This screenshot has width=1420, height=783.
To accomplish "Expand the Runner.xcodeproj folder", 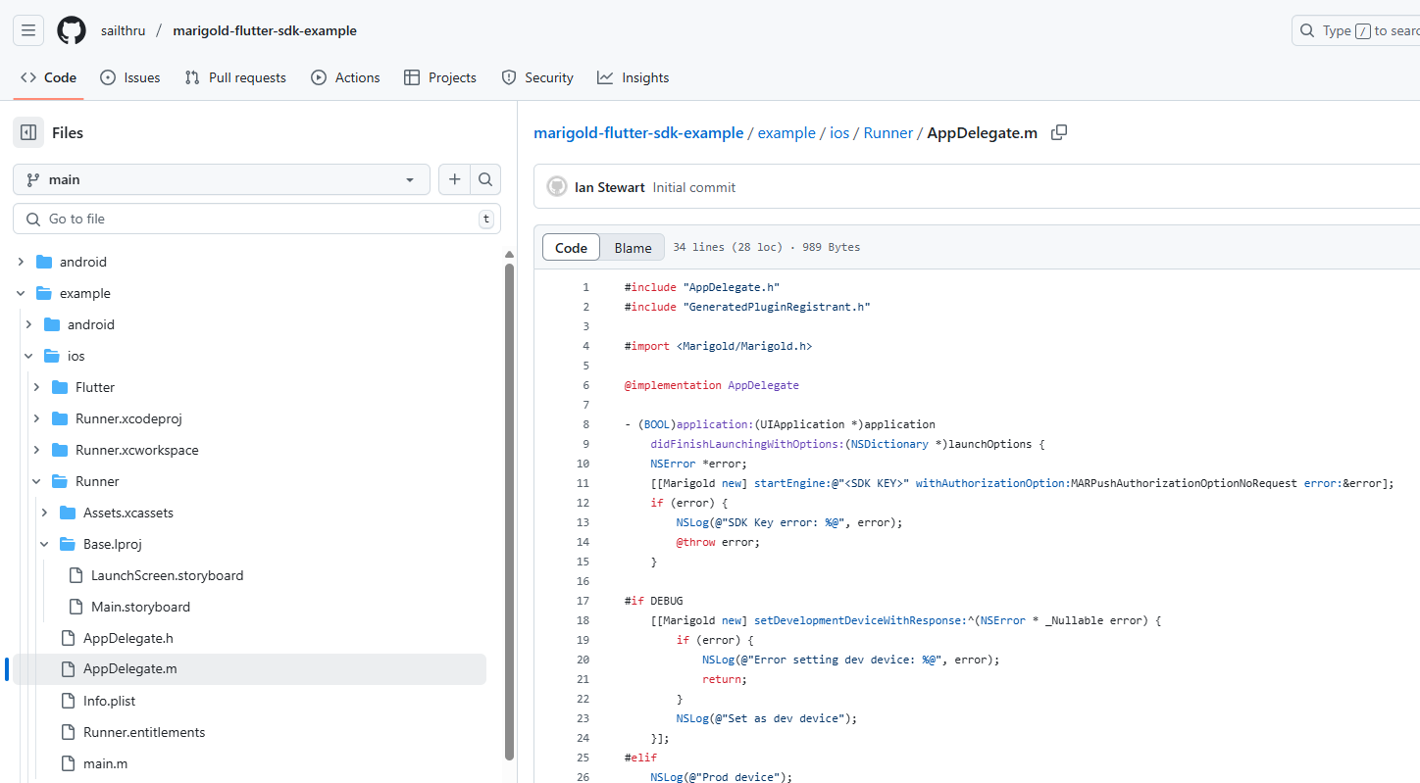I will 36,418.
